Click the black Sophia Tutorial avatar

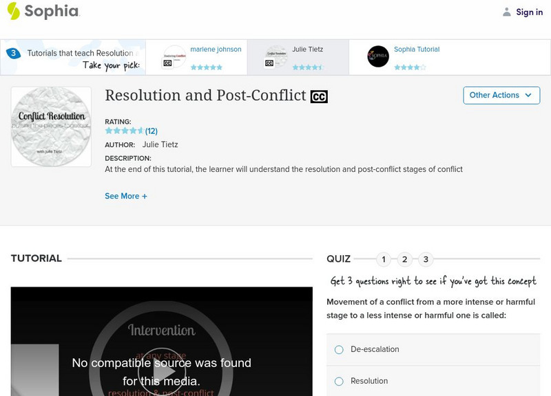(x=378, y=56)
